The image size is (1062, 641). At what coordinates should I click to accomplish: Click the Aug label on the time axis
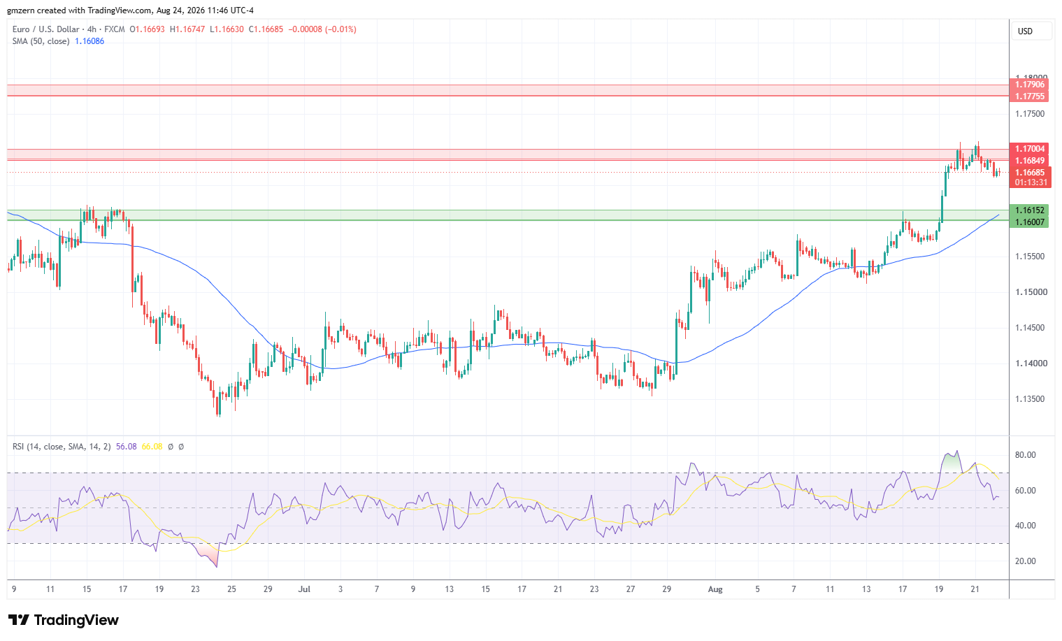point(715,589)
